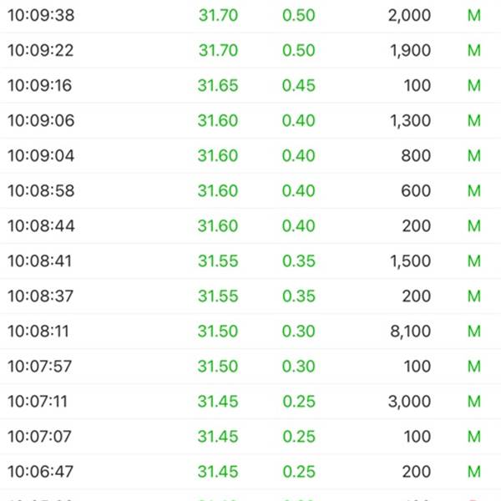The image size is (501, 501).
Task: Click the M marker on the 10:06:47 row
Action: tap(474, 472)
